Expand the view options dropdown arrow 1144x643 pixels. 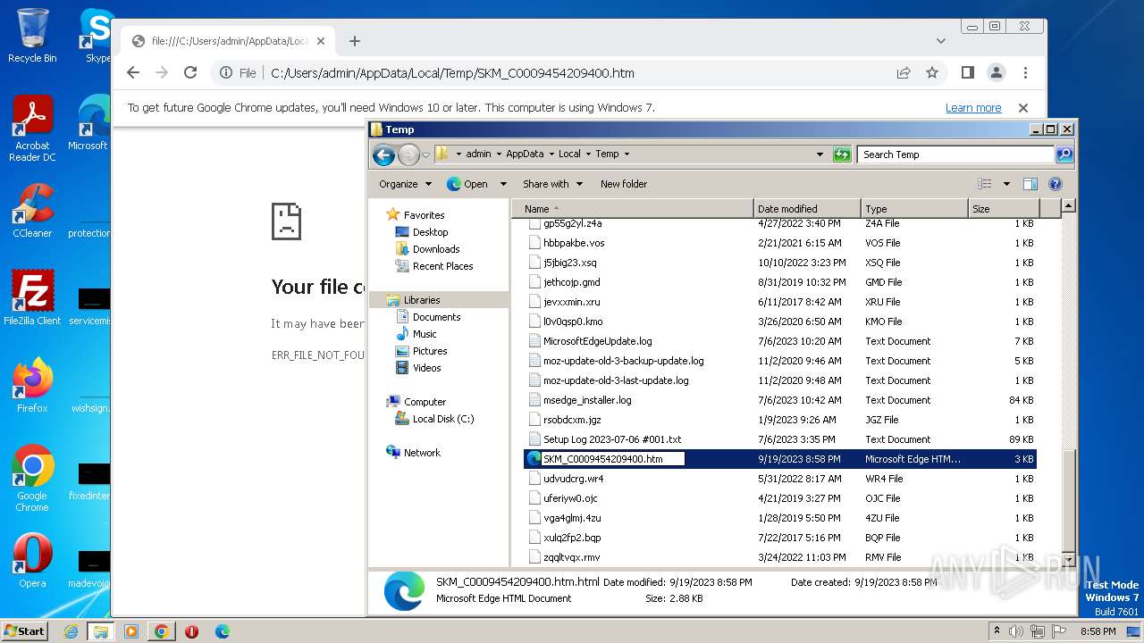(x=1006, y=184)
